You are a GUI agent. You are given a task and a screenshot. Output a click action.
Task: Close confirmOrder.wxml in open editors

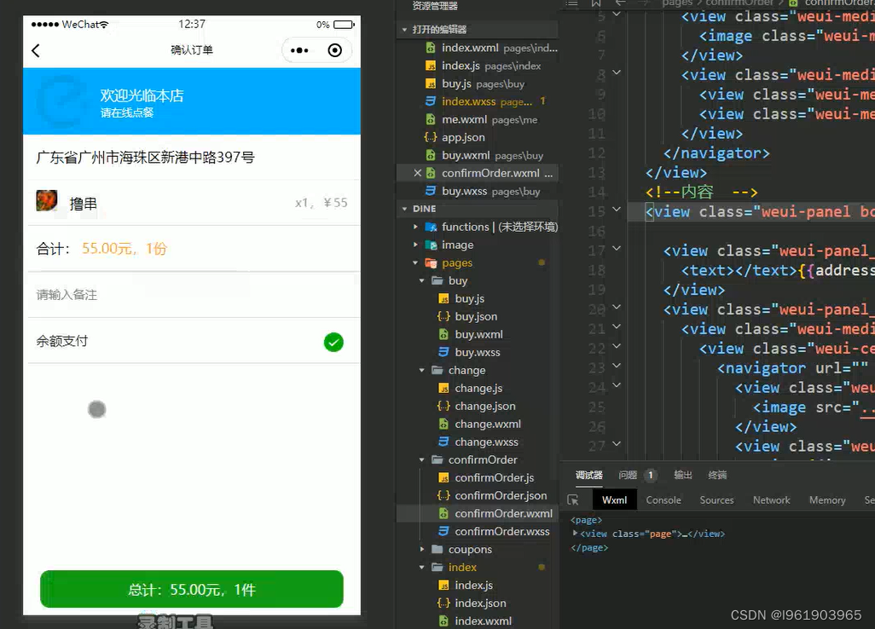tap(417, 173)
